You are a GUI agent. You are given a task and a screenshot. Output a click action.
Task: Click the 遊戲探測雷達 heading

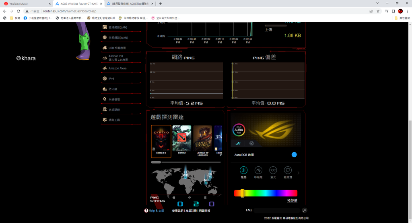167,117
